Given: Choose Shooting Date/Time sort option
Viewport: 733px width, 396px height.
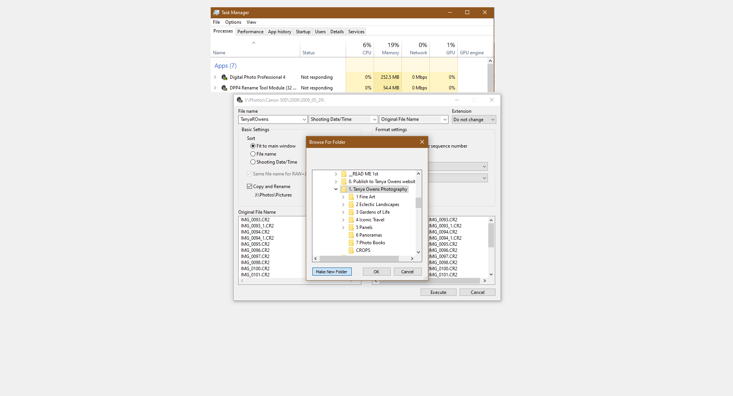Looking at the screenshot, I should click(x=253, y=162).
